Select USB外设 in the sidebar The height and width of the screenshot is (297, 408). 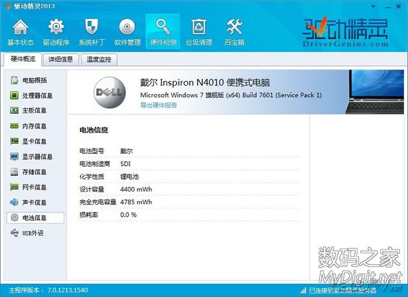click(x=32, y=233)
